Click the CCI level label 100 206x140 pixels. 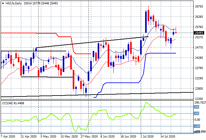[197, 114]
